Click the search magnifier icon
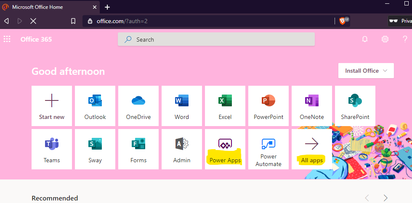 [x=128, y=40]
